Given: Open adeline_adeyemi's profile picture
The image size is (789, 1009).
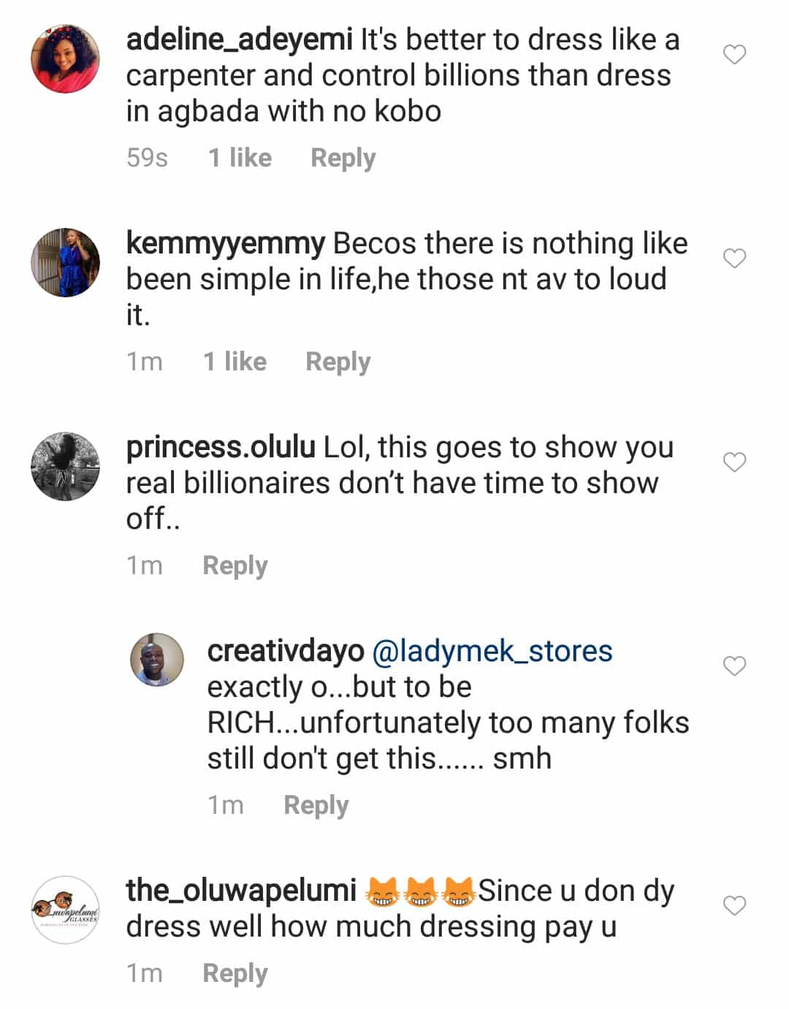Looking at the screenshot, I should point(65,58).
